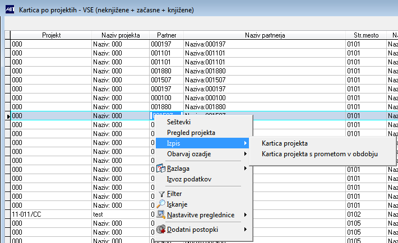Click Naziva:000100 partner name cell

click(265, 98)
